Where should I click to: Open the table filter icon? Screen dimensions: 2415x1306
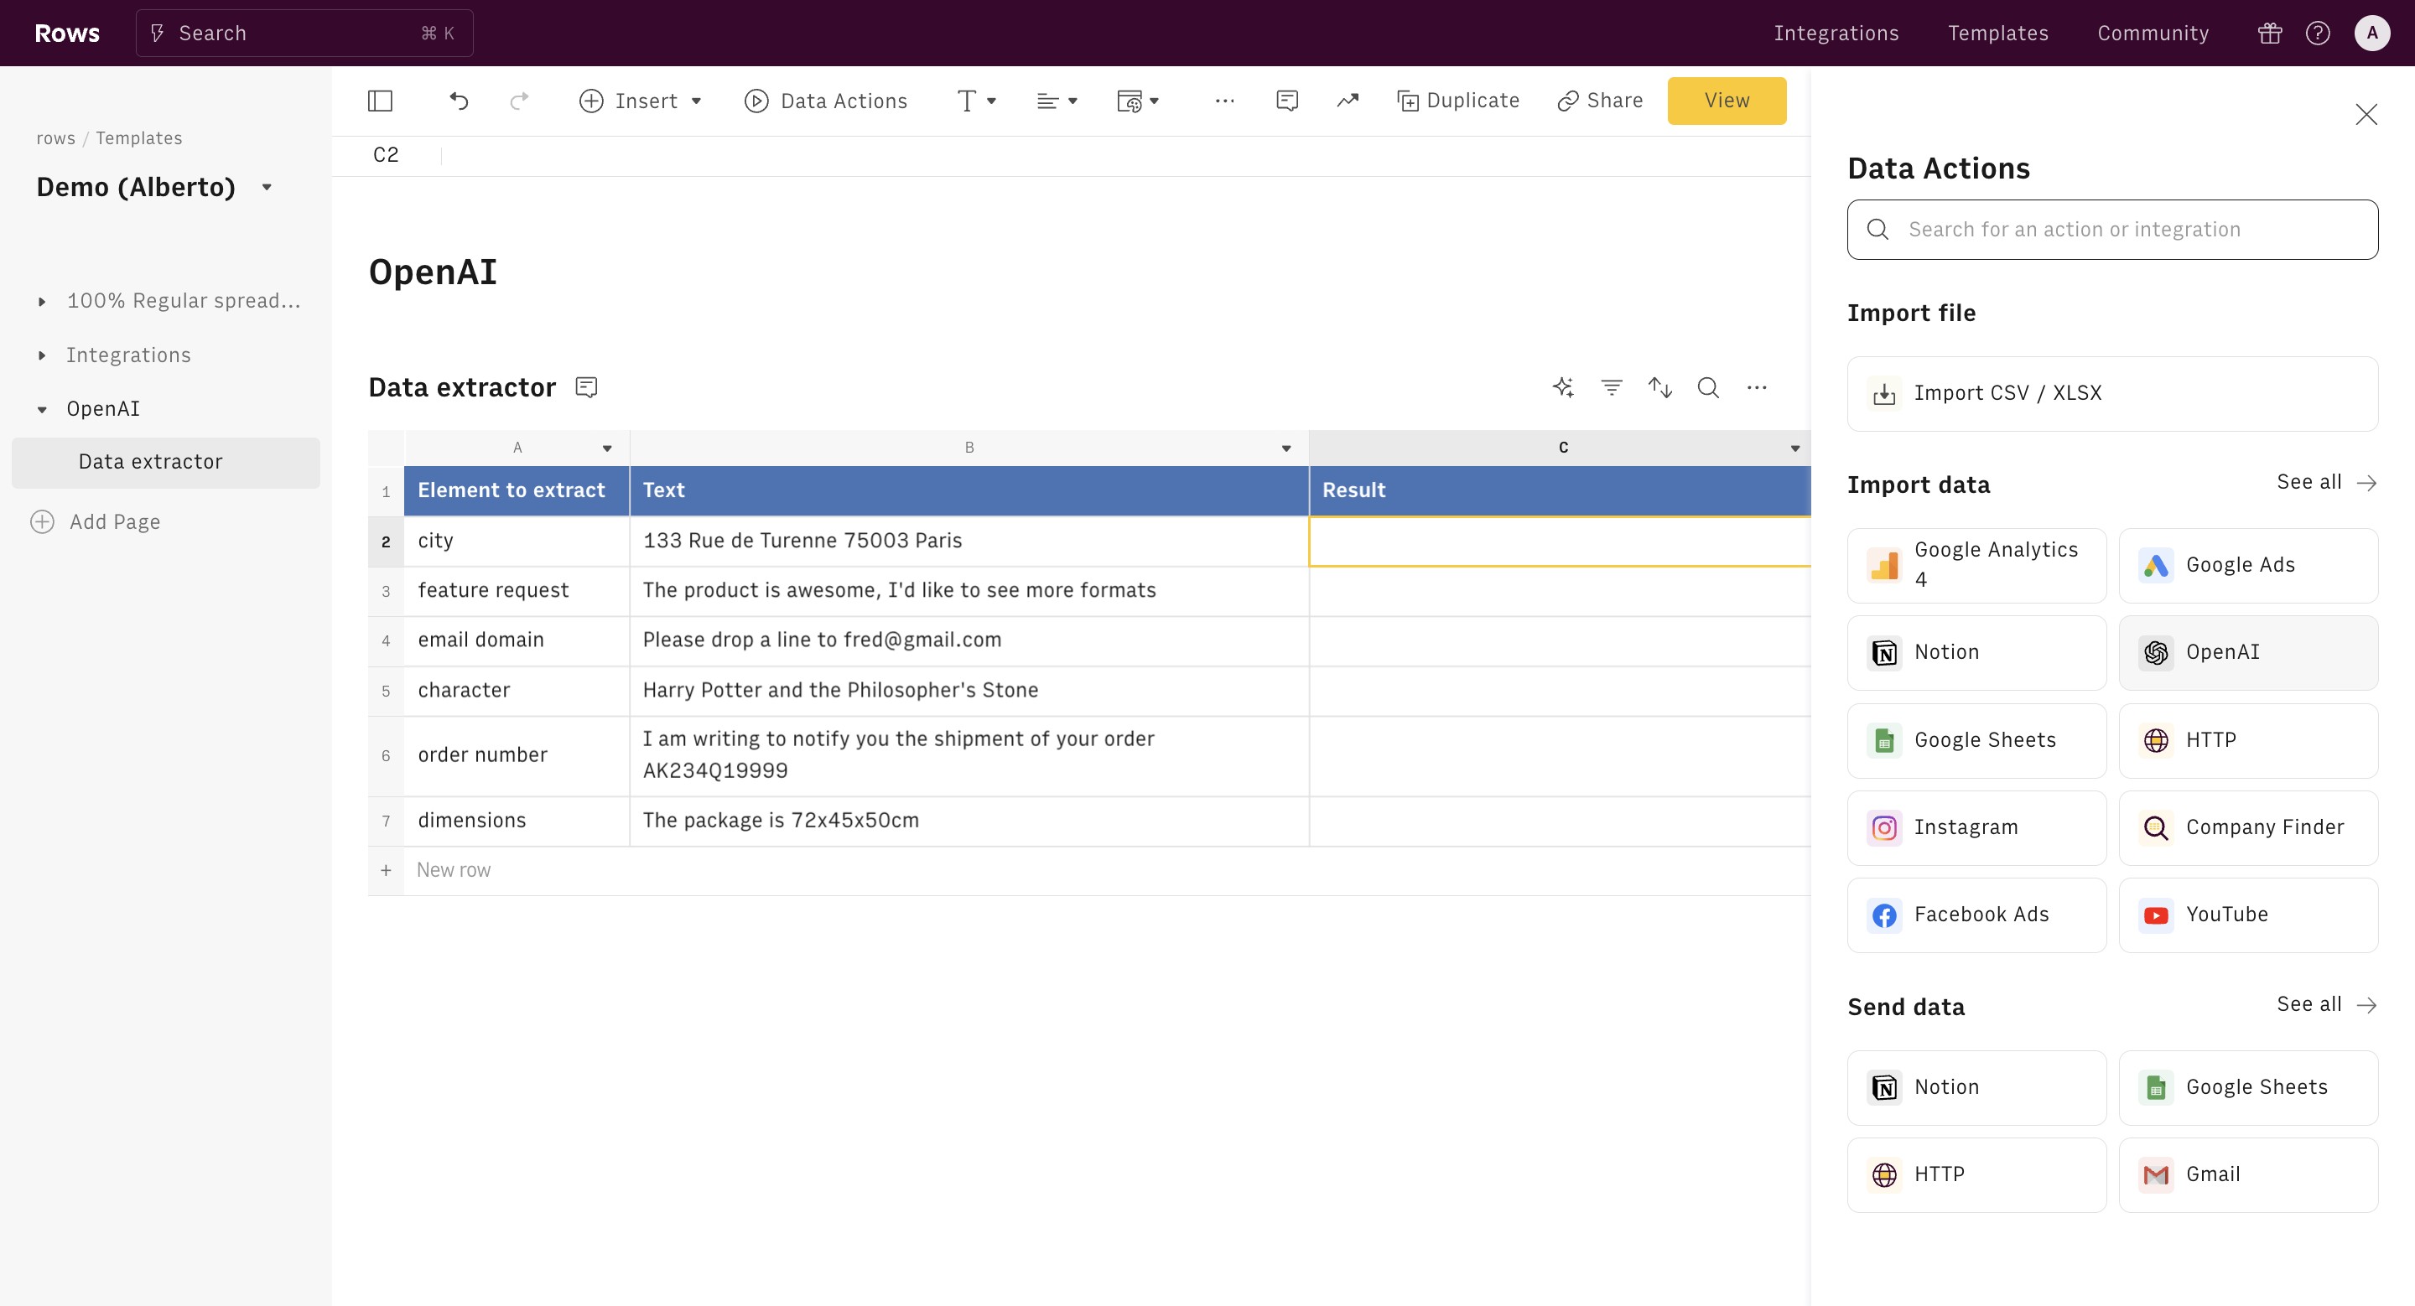[x=1612, y=388]
